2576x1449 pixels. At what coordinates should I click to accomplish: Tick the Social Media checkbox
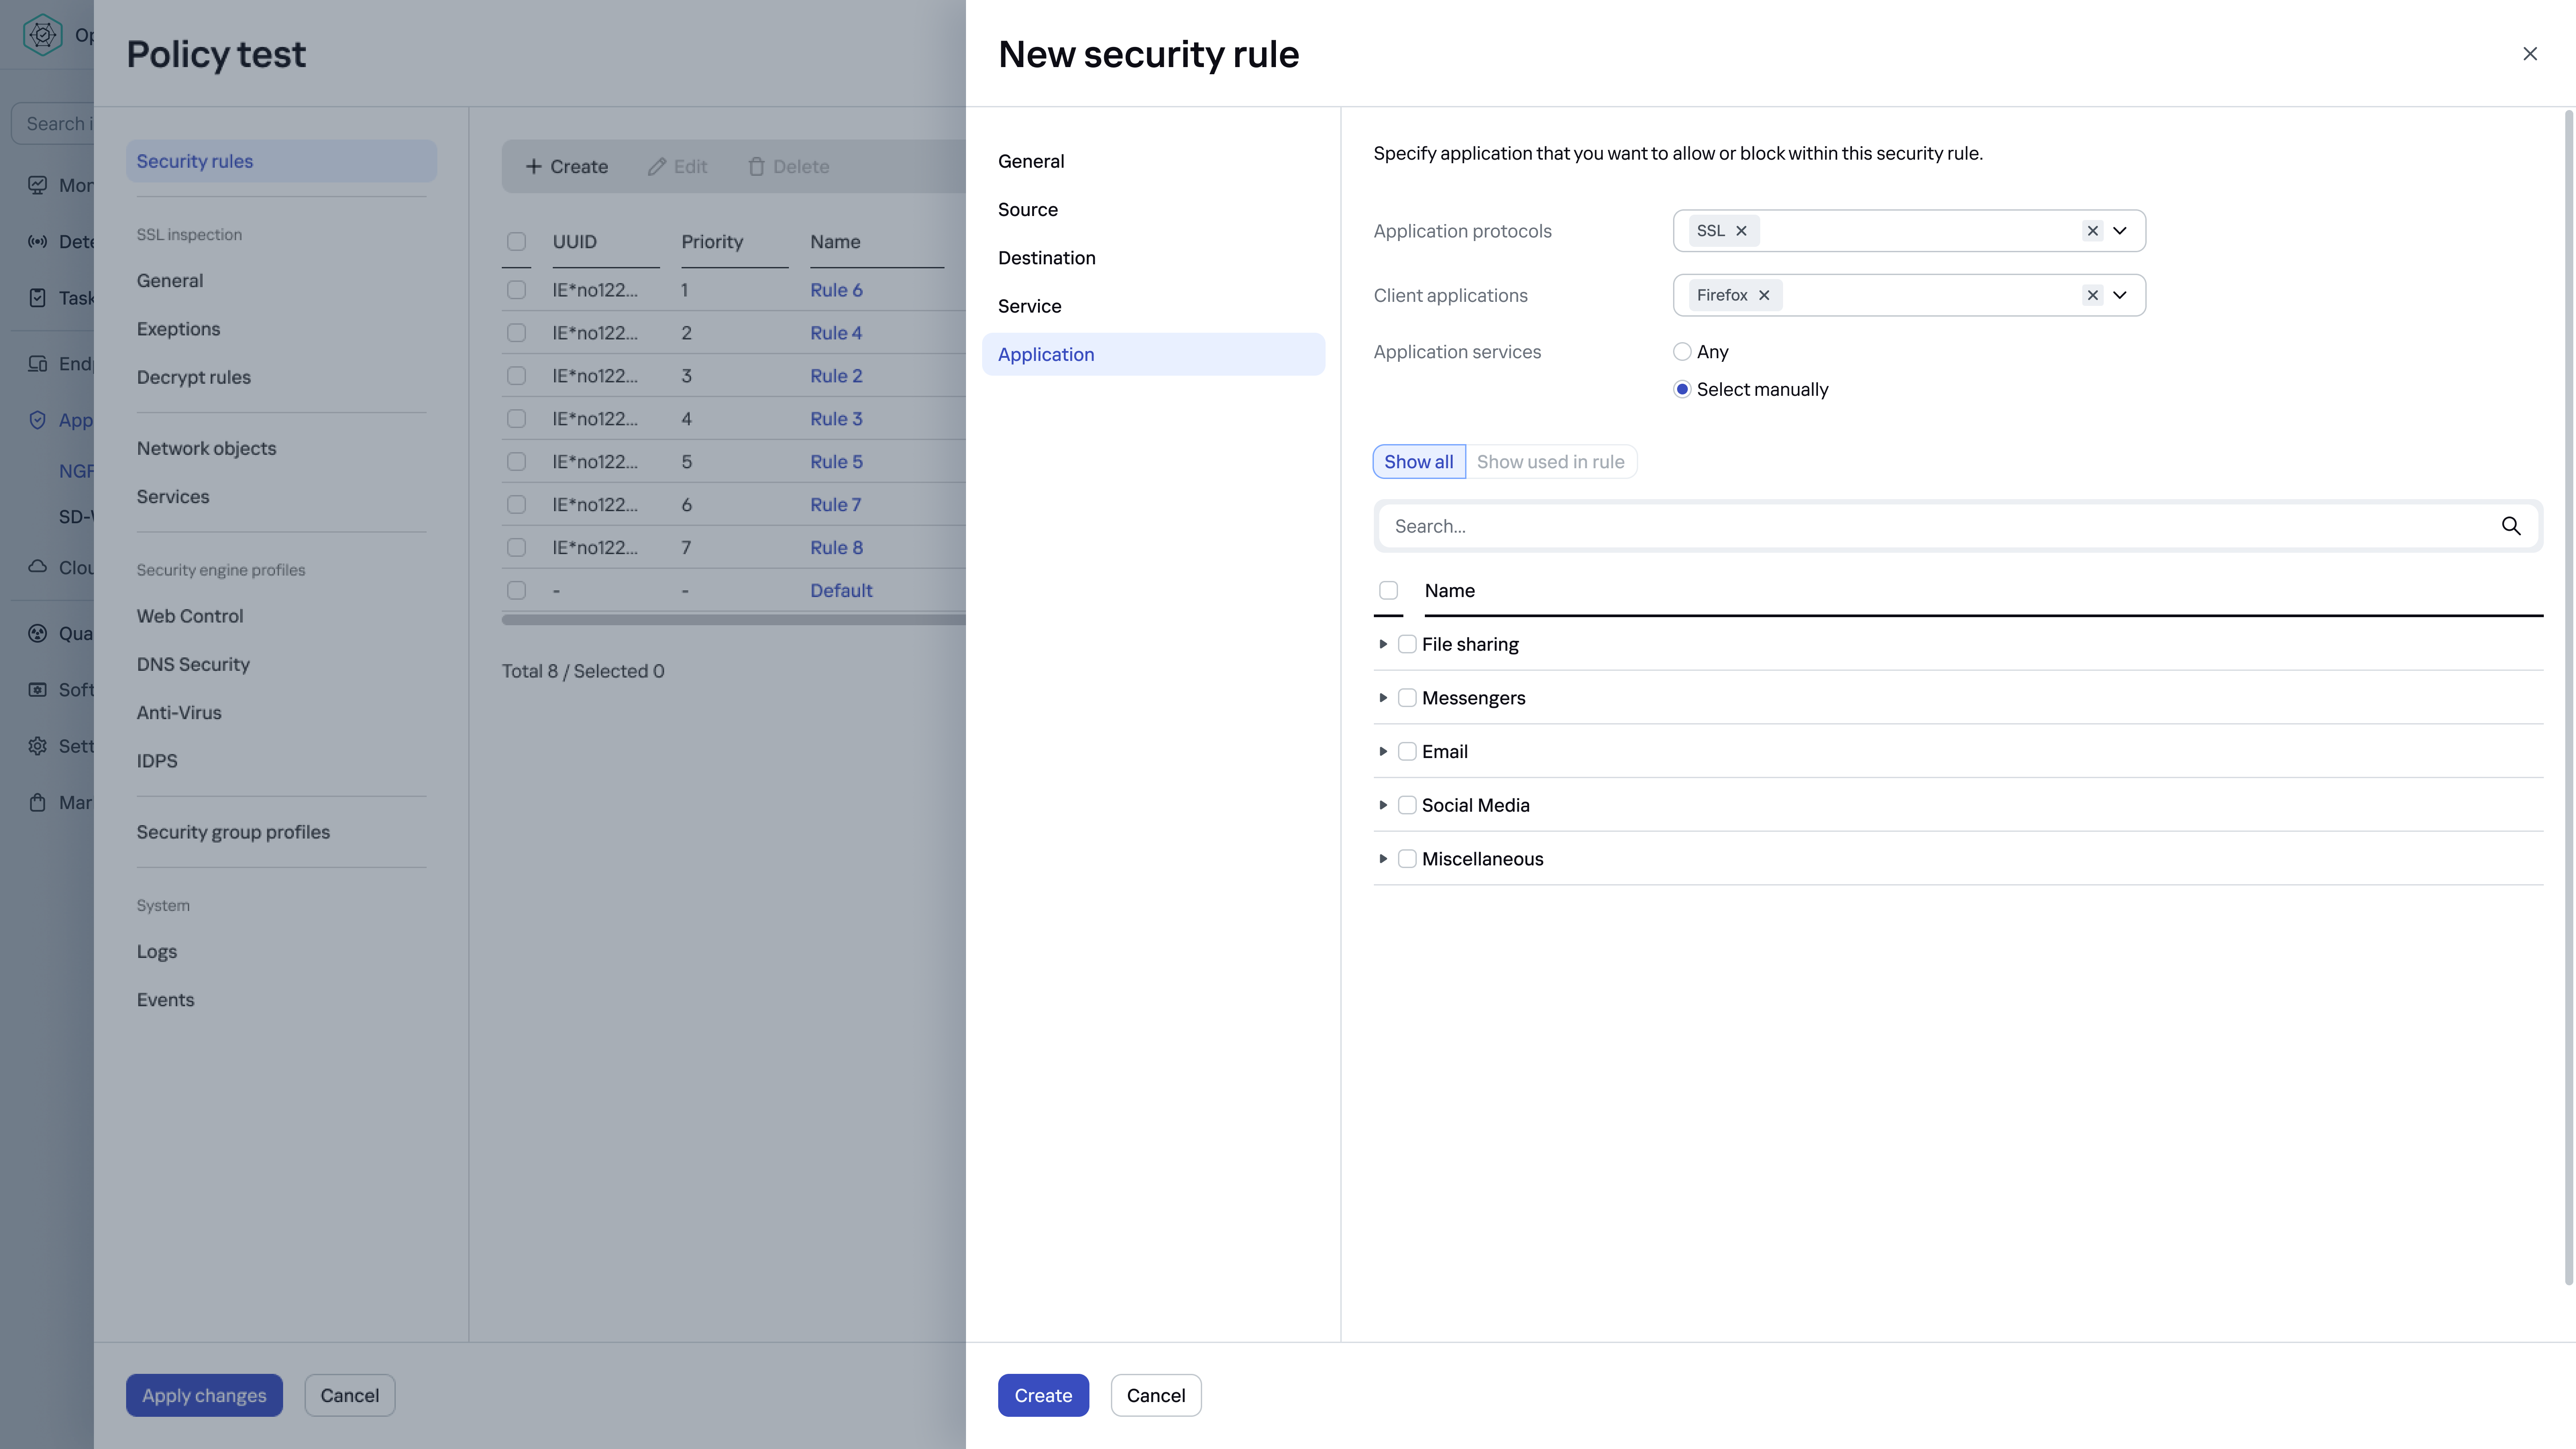pyautogui.click(x=1407, y=805)
